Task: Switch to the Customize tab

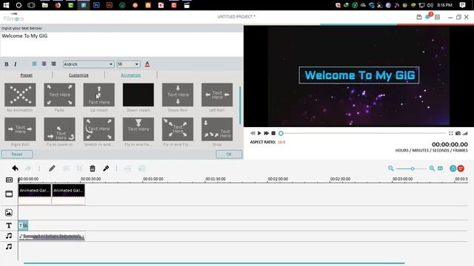Action: pyautogui.click(x=79, y=75)
